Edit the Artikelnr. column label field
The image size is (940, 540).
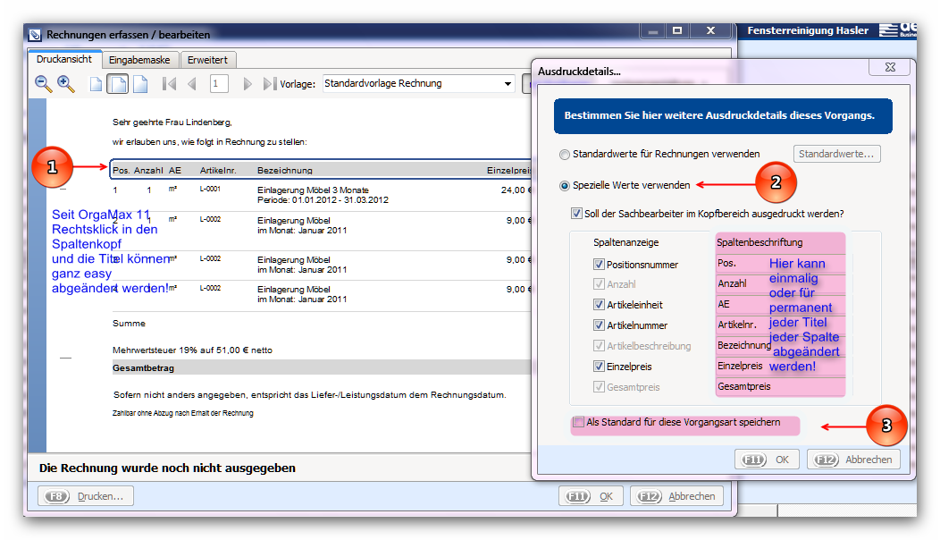click(x=780, y=325)
